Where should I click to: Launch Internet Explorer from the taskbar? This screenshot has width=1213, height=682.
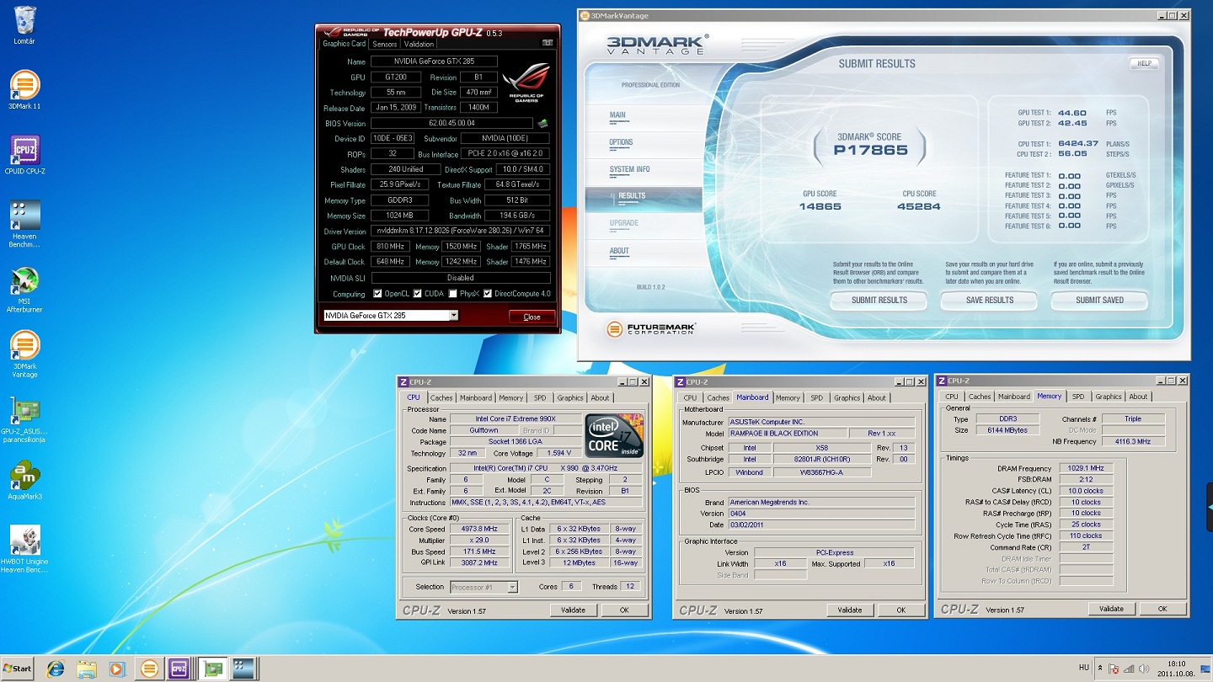point(56,669)
